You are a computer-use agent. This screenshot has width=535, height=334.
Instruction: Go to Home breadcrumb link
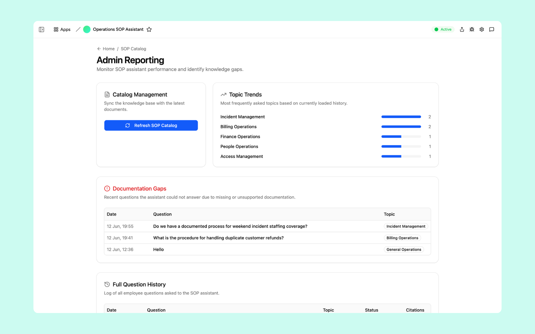coord(109,49)
